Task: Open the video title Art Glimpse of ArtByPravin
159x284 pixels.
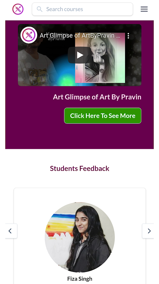Action: [x=80, y=35]
